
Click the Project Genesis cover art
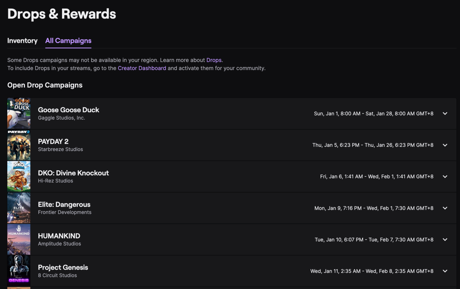pos(19,271)
